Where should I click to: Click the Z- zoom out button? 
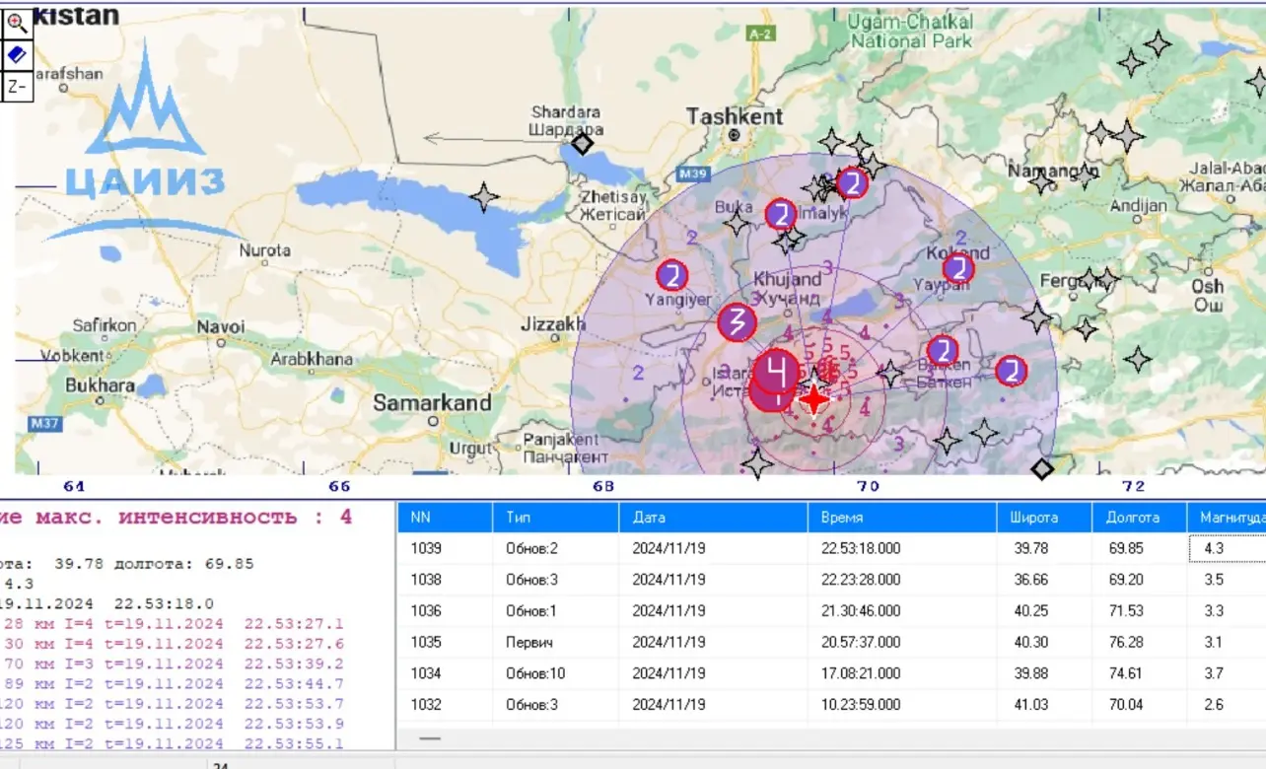17,86
